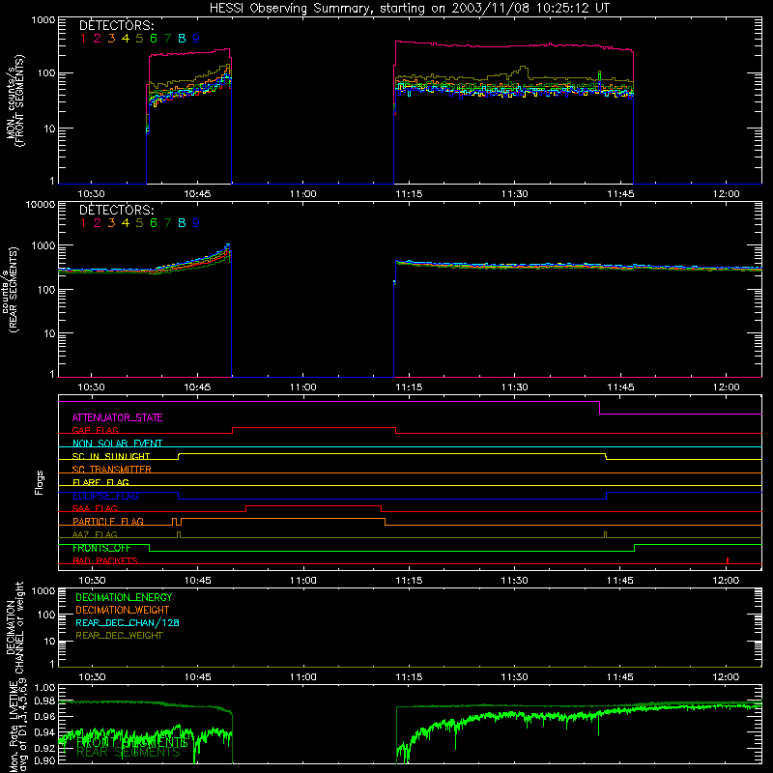
Task: Click detector number 8 in the rear segments legend
Action: point(182,223)
